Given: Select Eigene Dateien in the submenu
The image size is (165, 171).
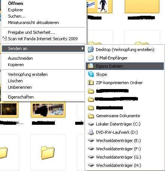Looking at the screenshot, I should [125, 66].
